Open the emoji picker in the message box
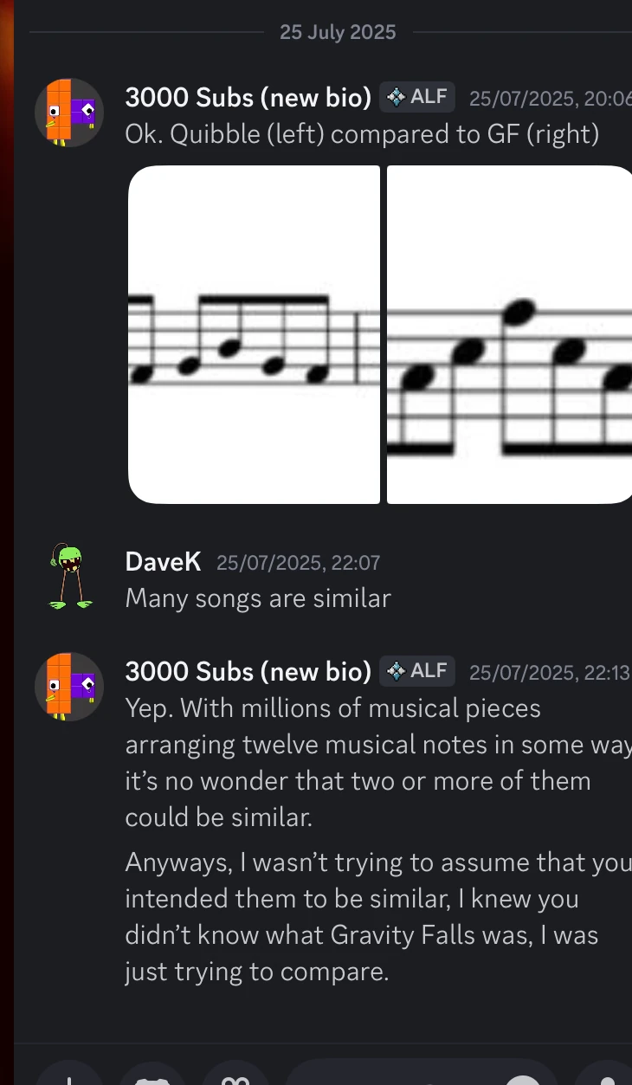 (x=524, y=1077)
